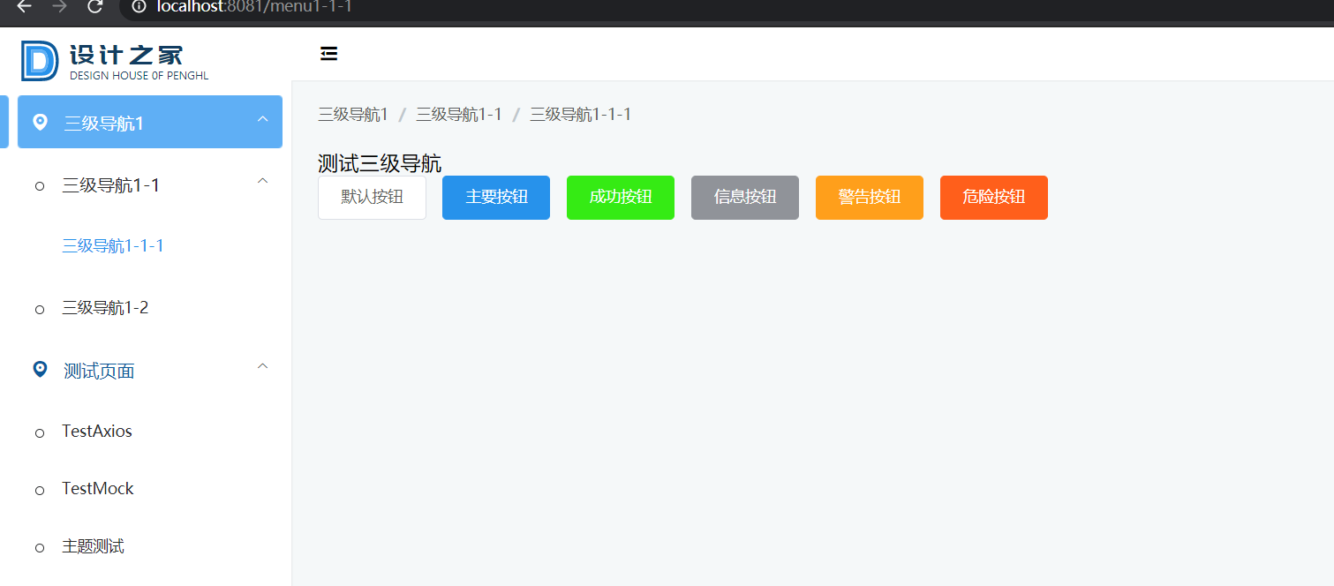
Task: Click the location pin icon beside 三级导航1
Action: 40,122
